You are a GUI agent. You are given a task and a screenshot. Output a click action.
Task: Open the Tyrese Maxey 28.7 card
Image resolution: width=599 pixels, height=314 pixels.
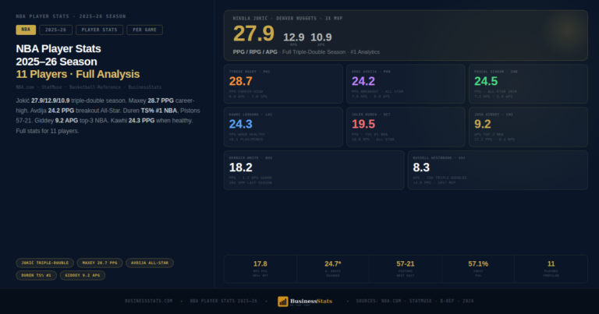pyautogui.click(x=283, y=84)
